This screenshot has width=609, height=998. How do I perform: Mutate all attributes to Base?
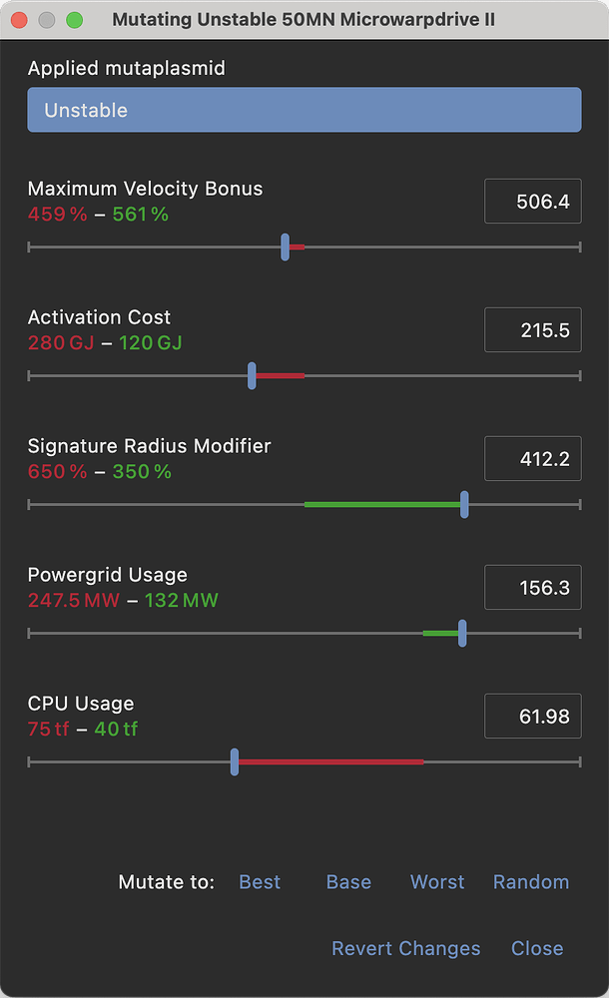348,882
